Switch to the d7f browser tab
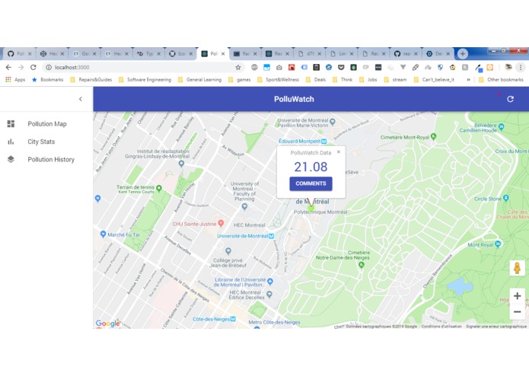Screen dimensions: 529x376 click(310, 53)
